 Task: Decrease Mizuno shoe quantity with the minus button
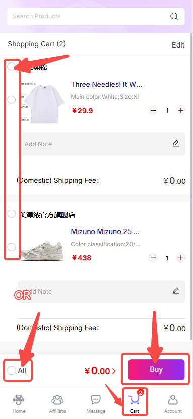pos(153,258)
